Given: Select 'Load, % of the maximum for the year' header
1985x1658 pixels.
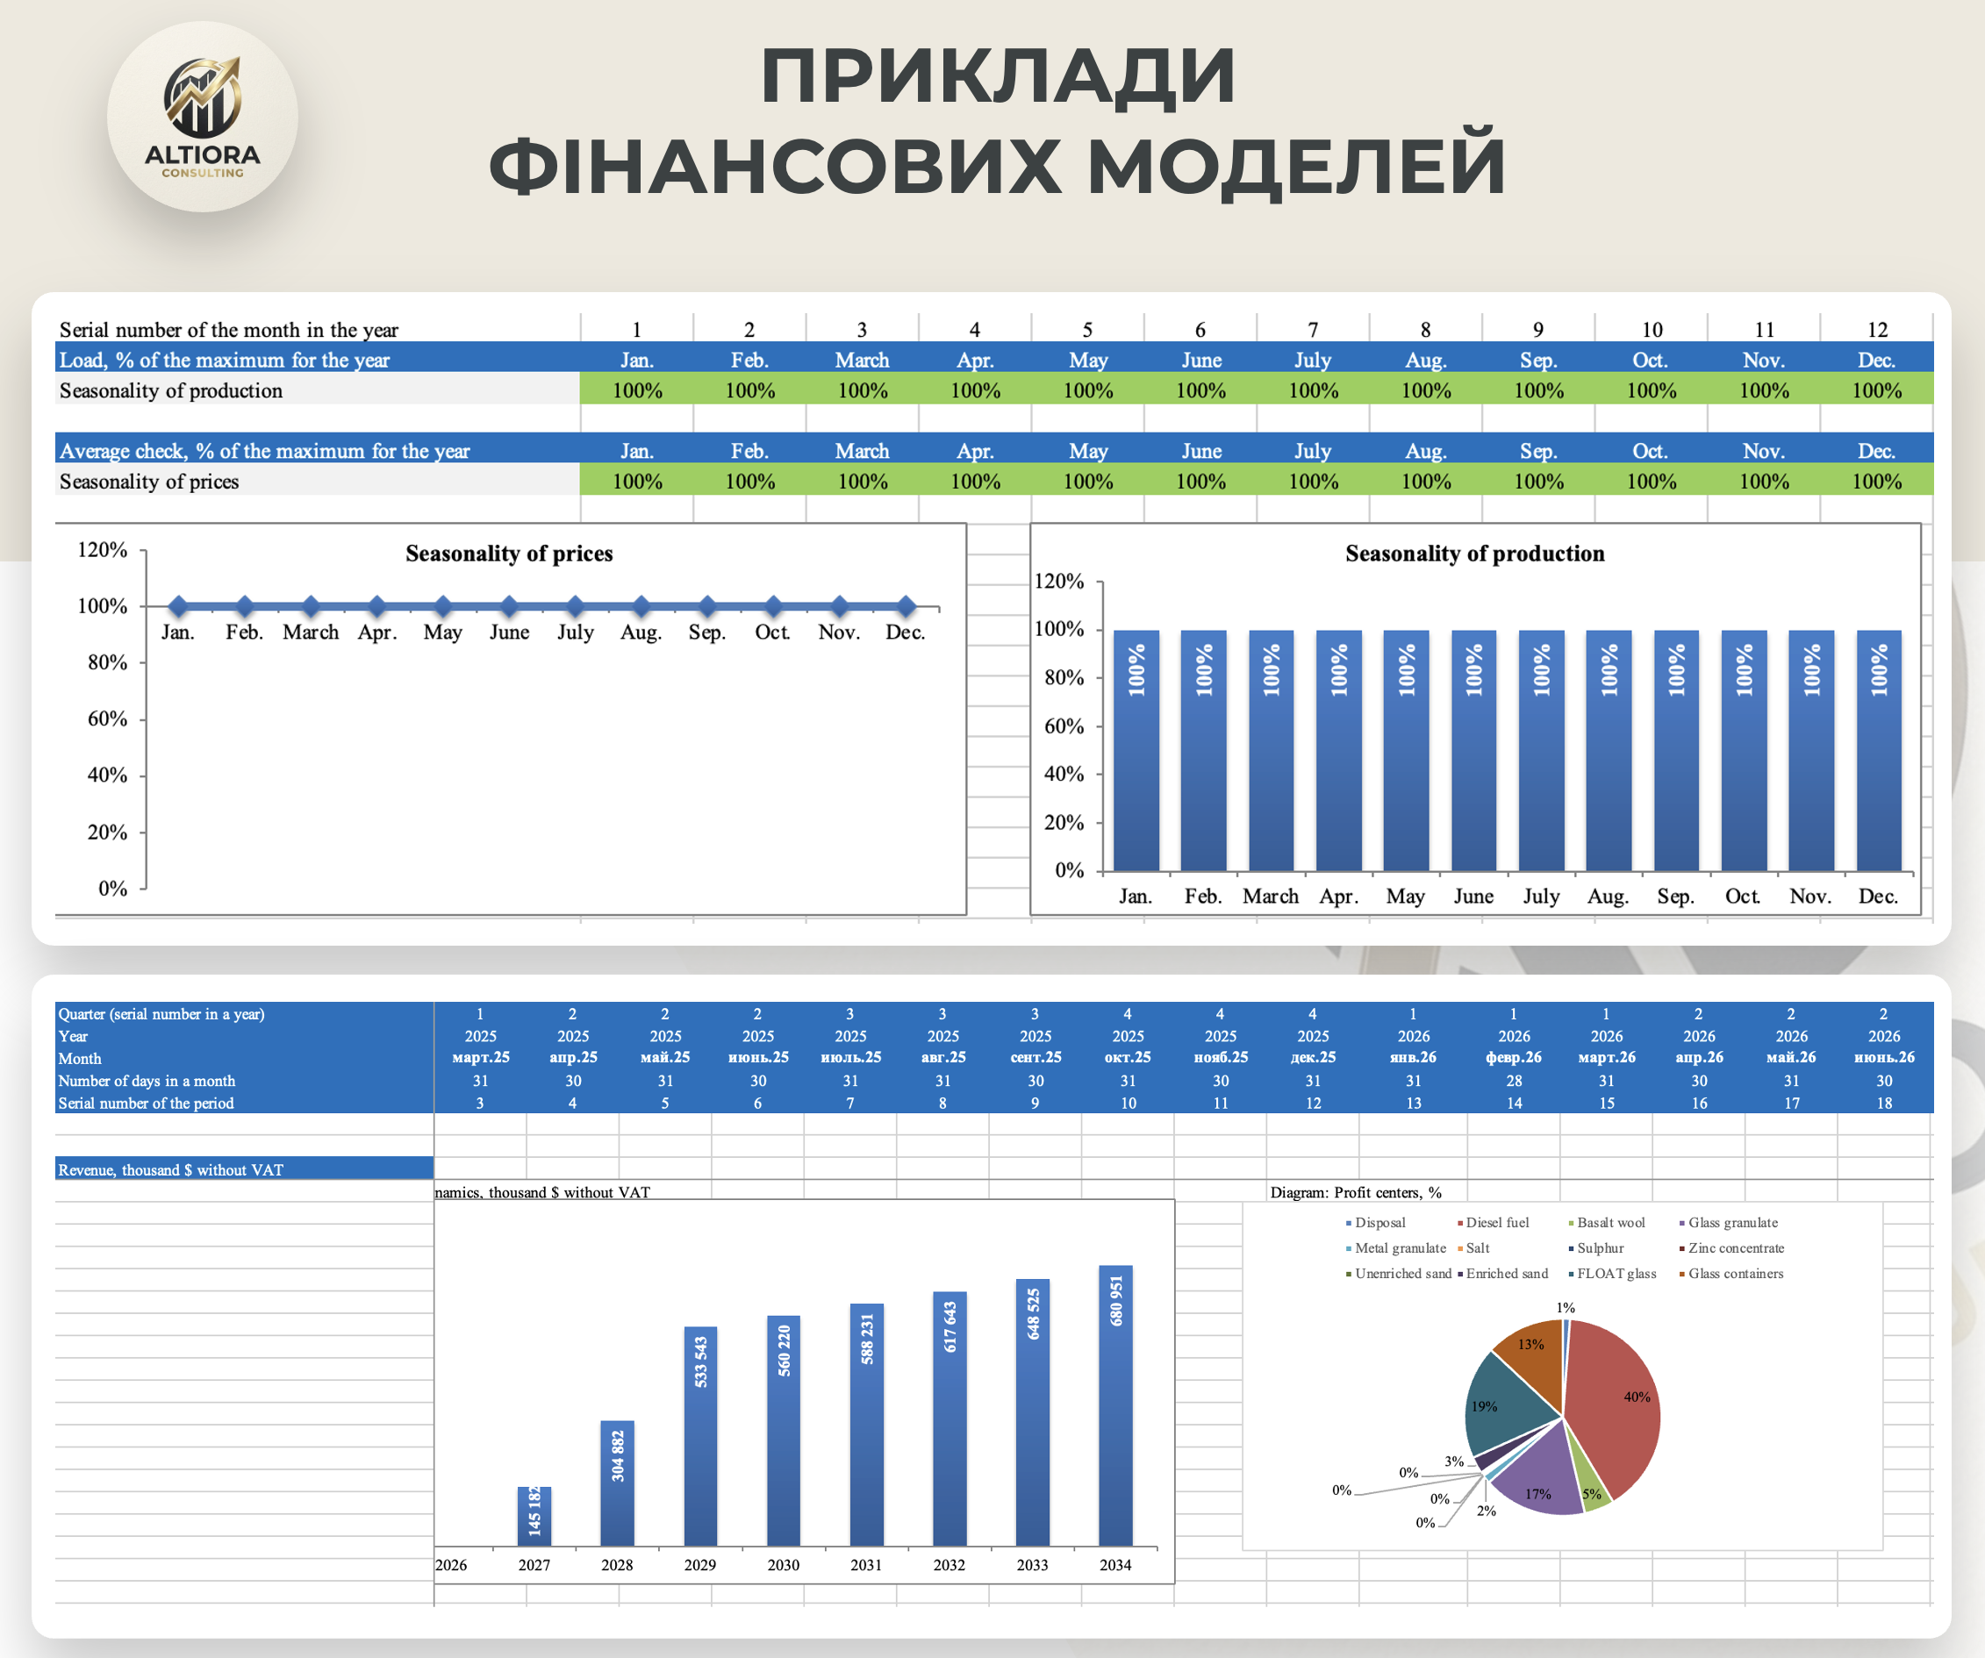Looking at the screenshot, I should point(224,360).
